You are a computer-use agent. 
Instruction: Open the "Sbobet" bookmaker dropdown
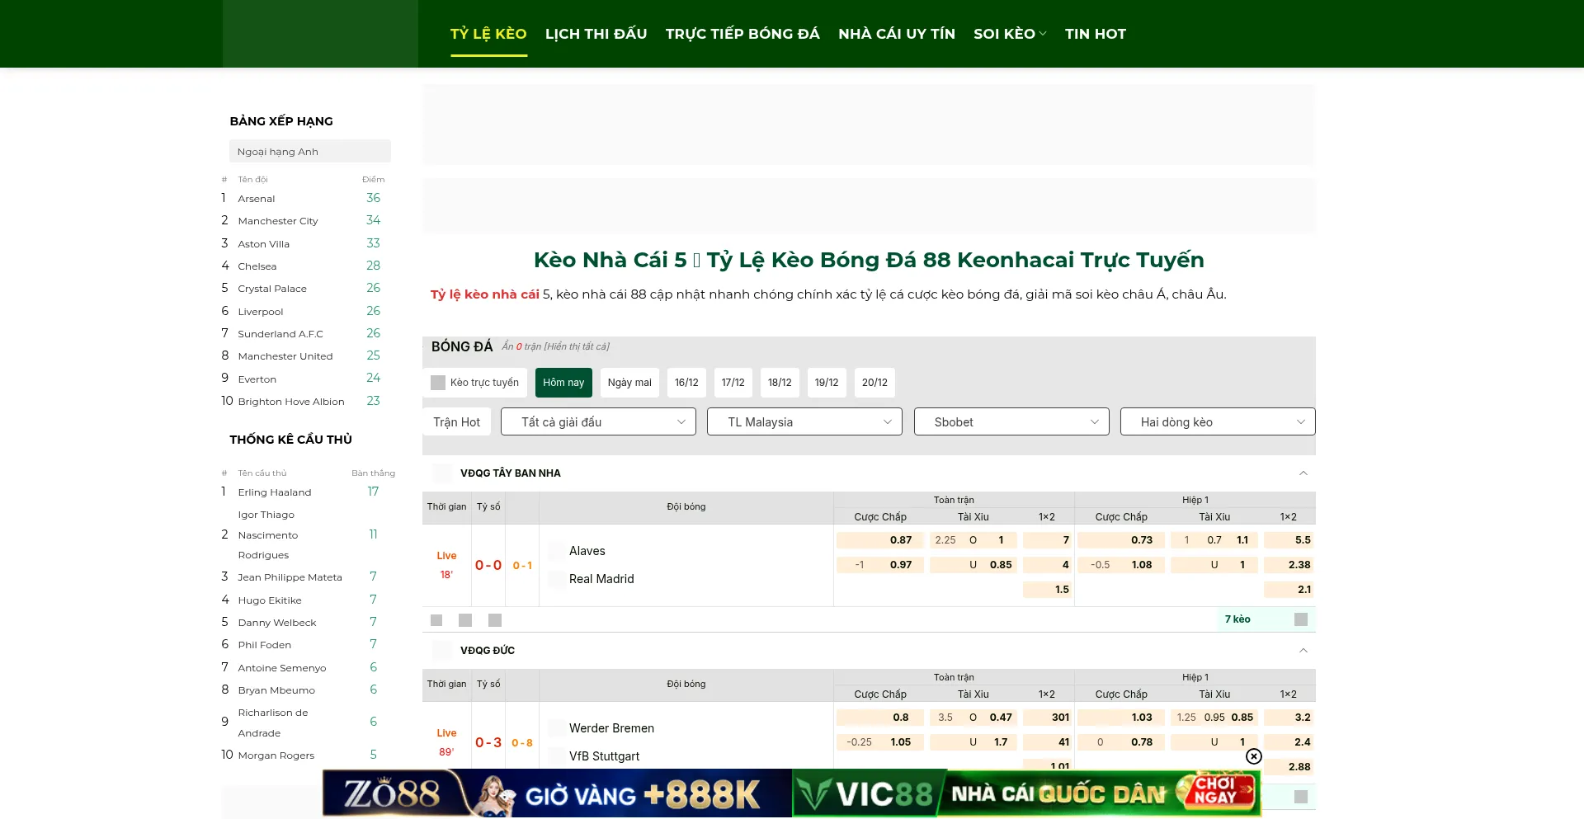(x=1011, y=421)
